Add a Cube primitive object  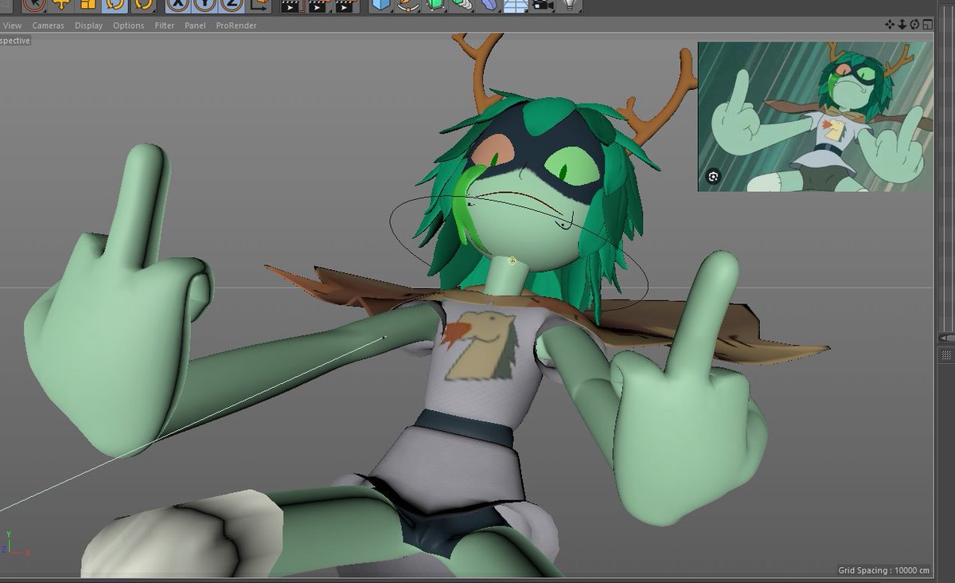(x=381, y=5)
